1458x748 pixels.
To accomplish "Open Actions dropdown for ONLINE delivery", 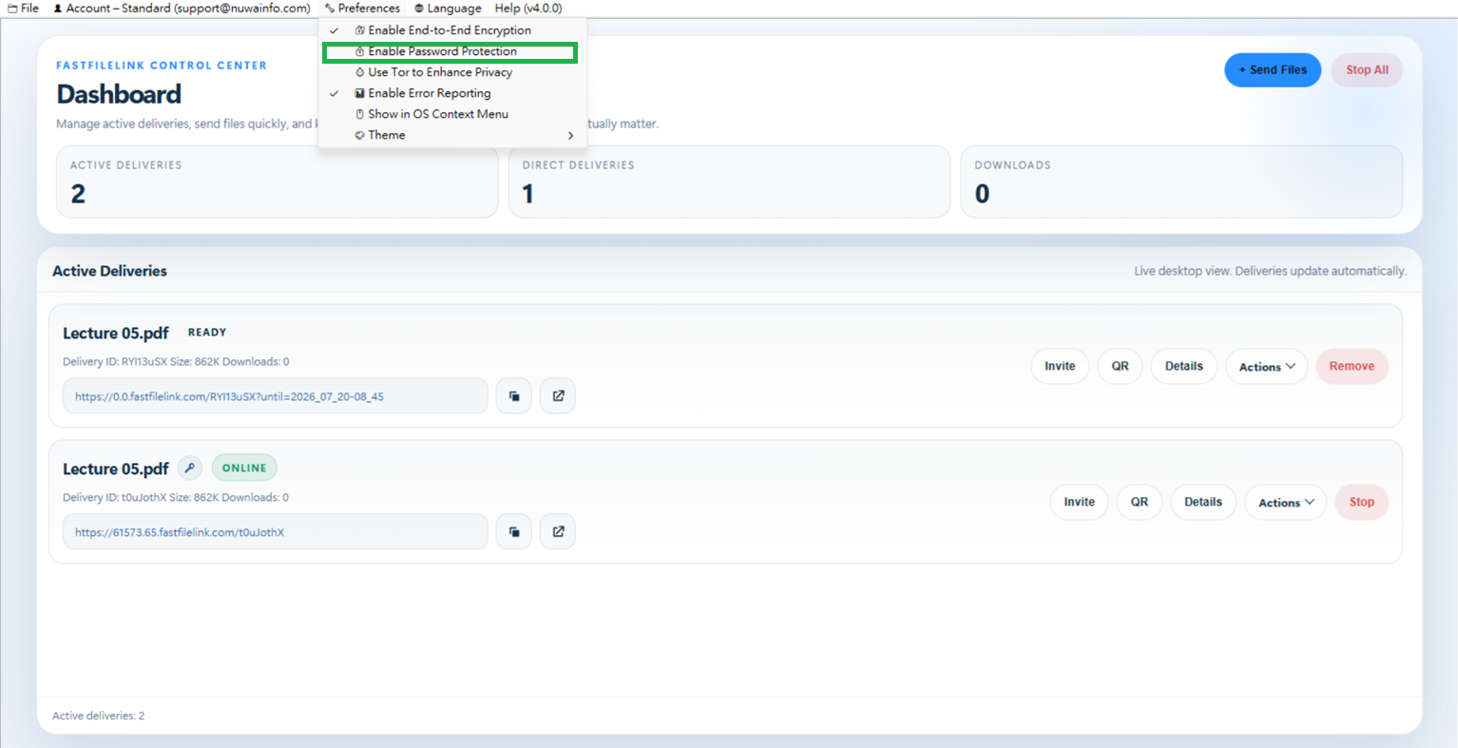I will pos(1286,503).
